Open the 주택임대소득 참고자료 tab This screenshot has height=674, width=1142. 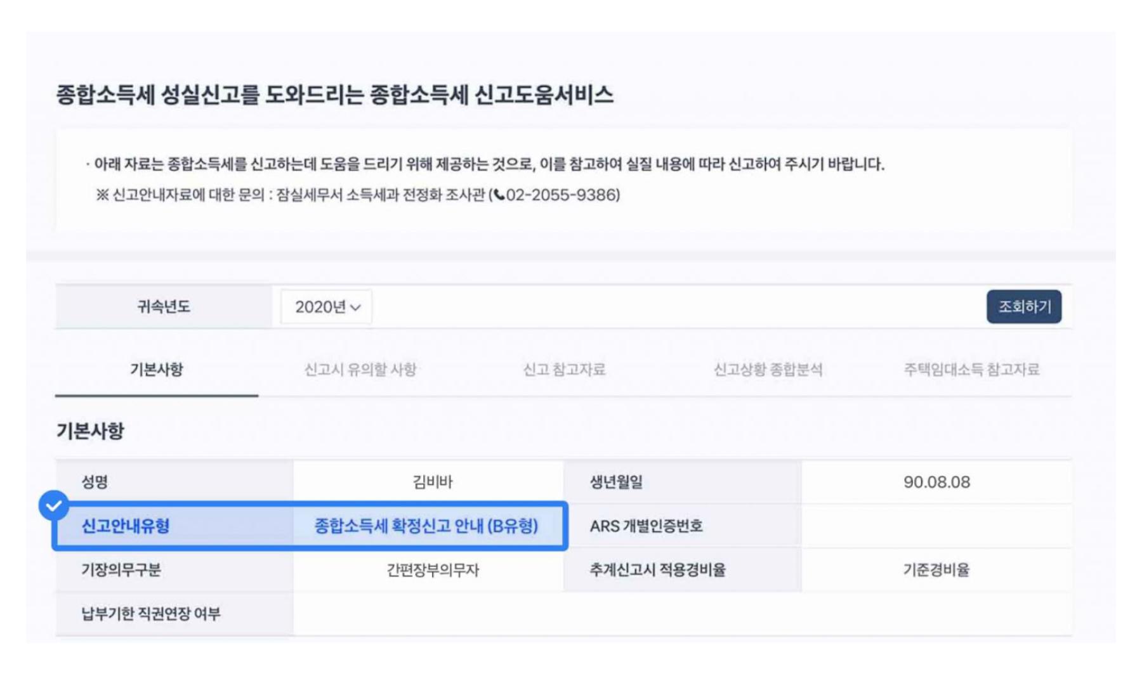pyautogui.click(x=971, y=370)
